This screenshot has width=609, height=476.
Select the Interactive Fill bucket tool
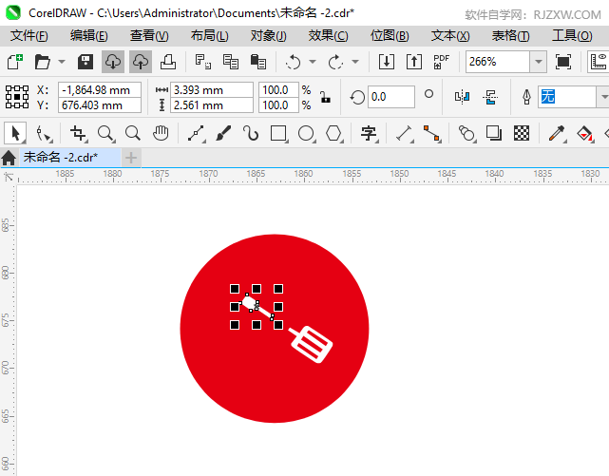[584, 134]
